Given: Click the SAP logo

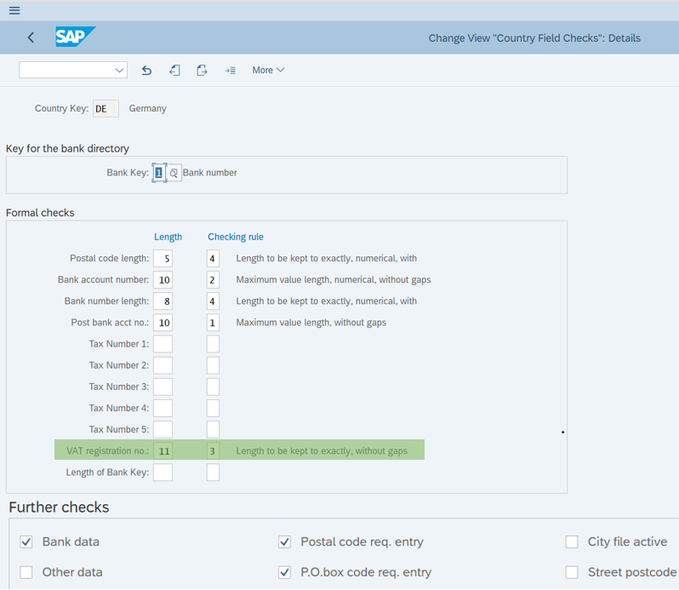Looking at the screenshot, I should pos(75,37).
